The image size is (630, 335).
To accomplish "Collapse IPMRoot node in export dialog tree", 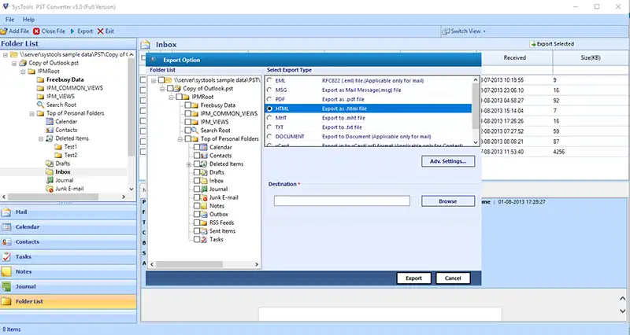I will (x=171, y=97).
